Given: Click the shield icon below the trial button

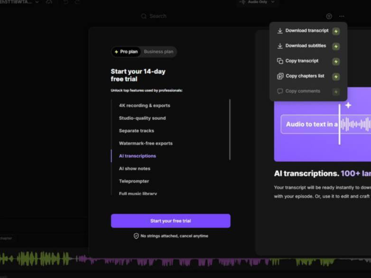Looking at the screenshot, I should [136, 236].
